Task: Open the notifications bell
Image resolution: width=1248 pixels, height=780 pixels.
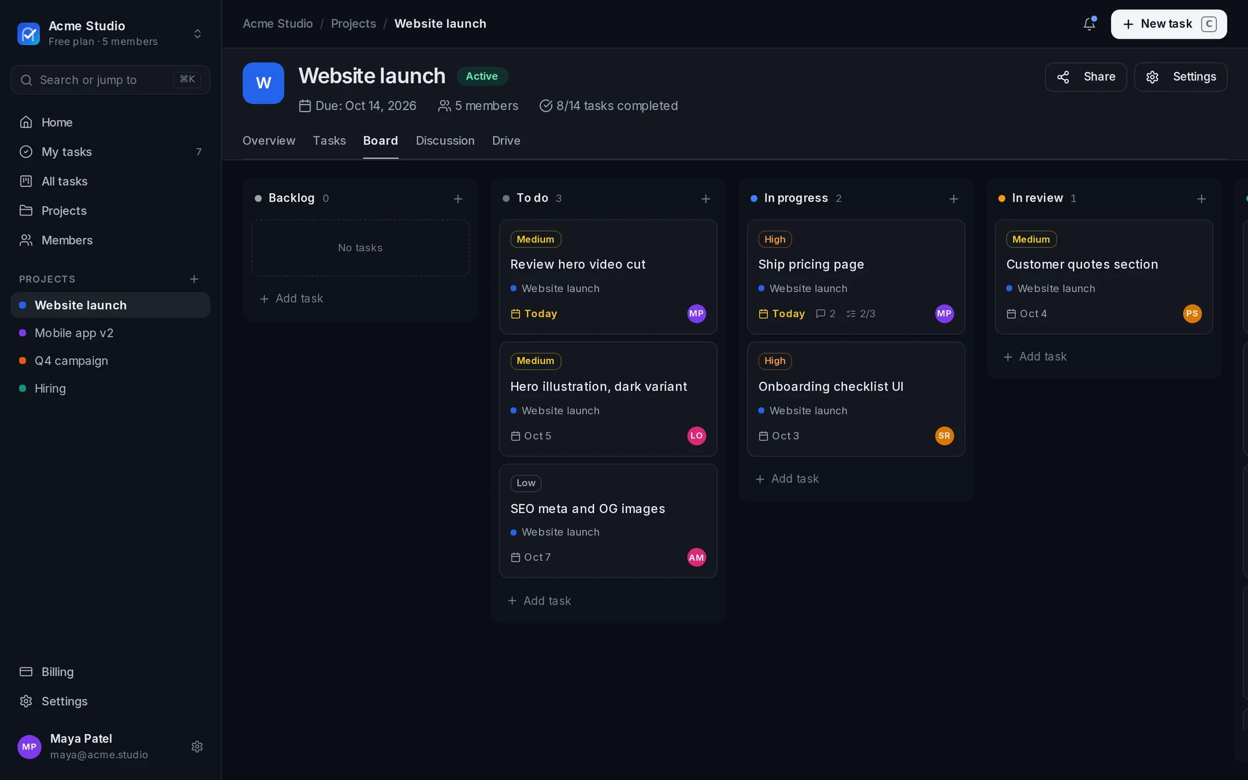Action: 1089,24
